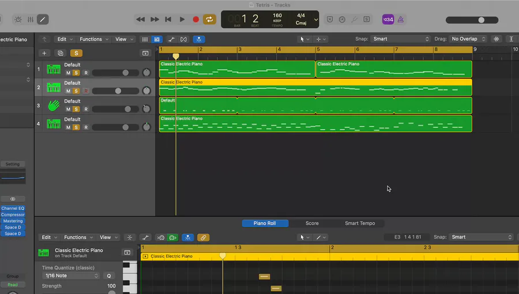Open the Drag No Overlap dropdown
This screenshot has height=294, width=519.
(468, 39)
